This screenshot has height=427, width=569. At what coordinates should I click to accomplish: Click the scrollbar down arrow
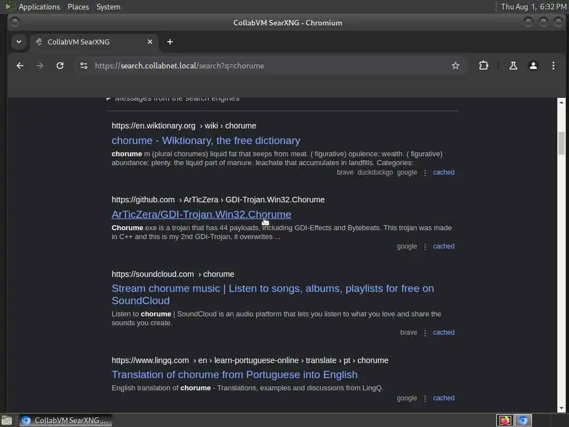point(561,408)
